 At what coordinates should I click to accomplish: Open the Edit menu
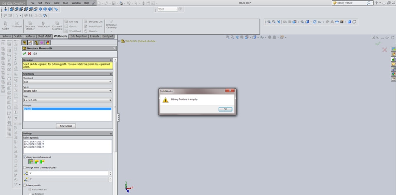point(40,3)
